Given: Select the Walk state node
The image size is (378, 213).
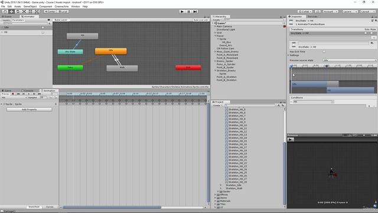Looking at the screenshot, I should (x=122, y=68).
